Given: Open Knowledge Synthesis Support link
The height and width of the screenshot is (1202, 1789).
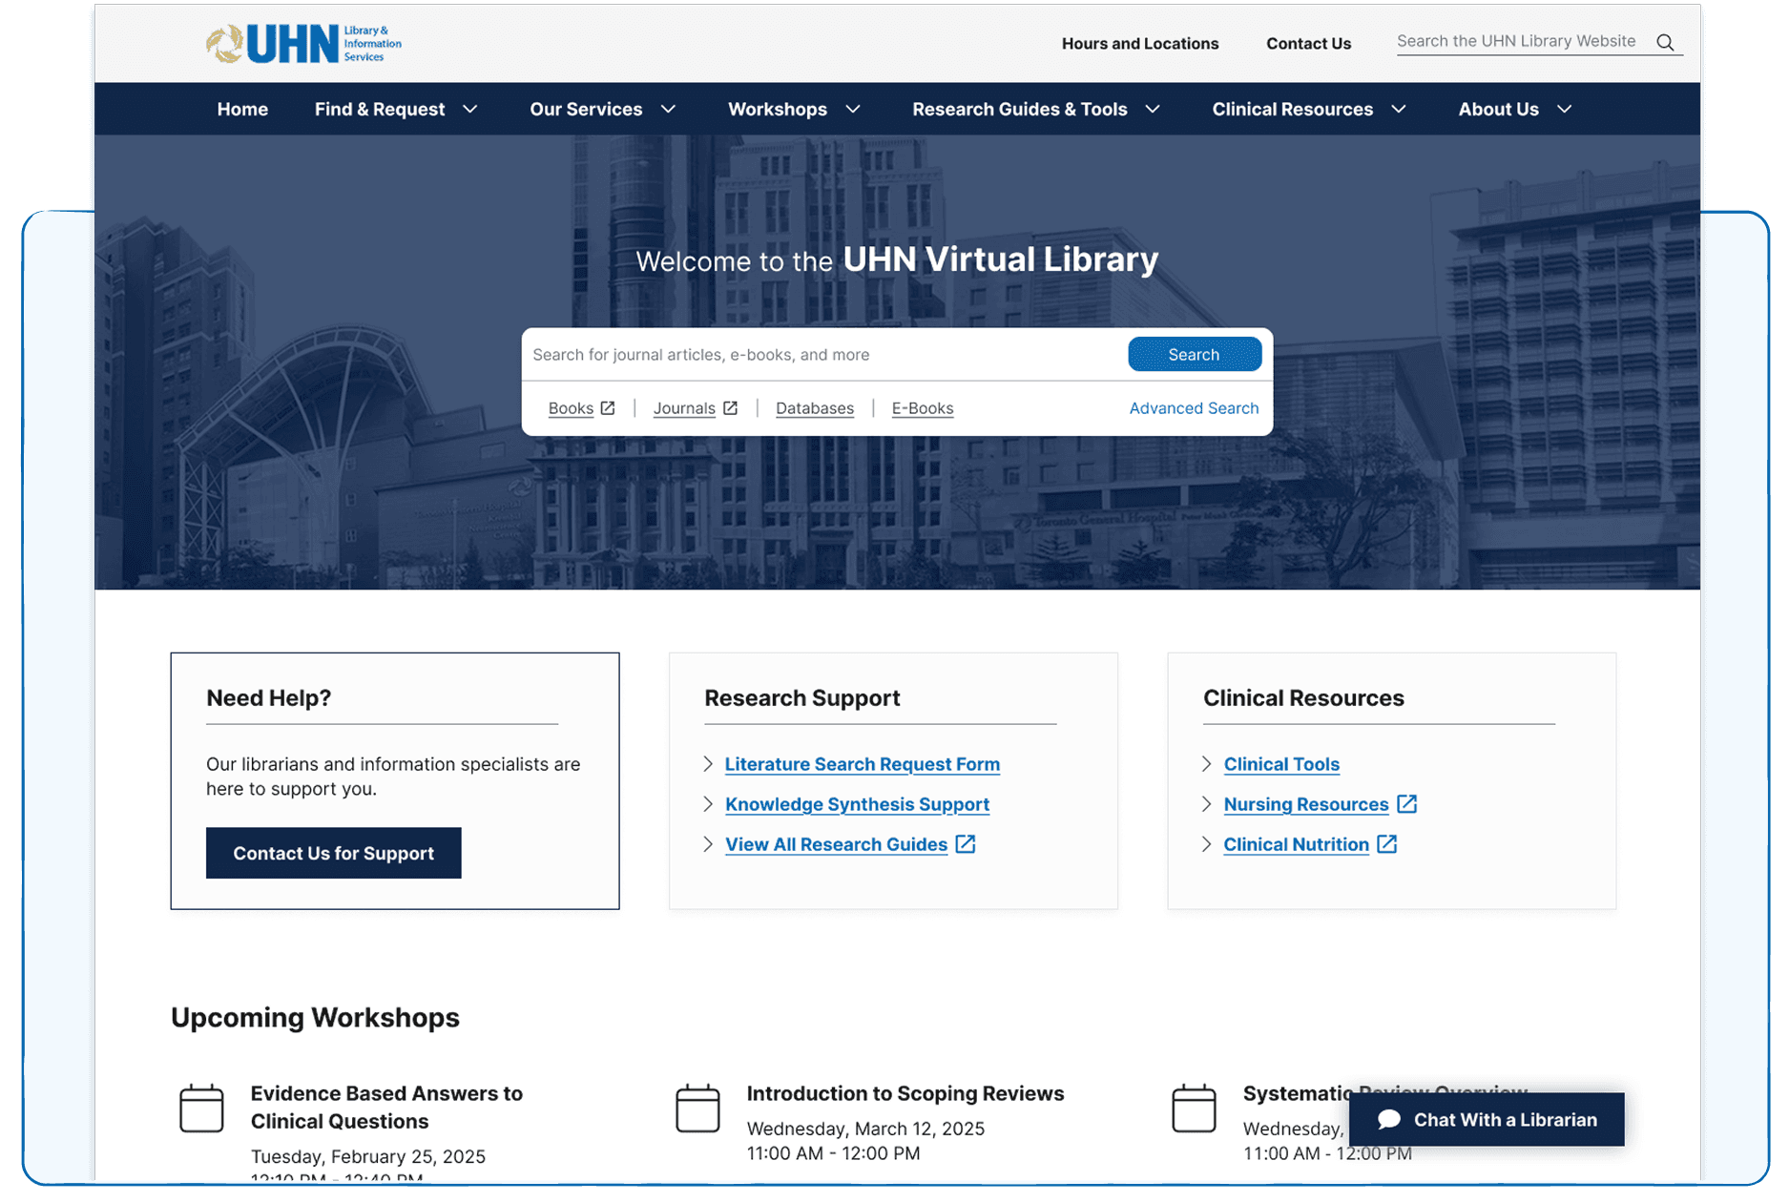Looking at the screenshot, I should (857, 804).
